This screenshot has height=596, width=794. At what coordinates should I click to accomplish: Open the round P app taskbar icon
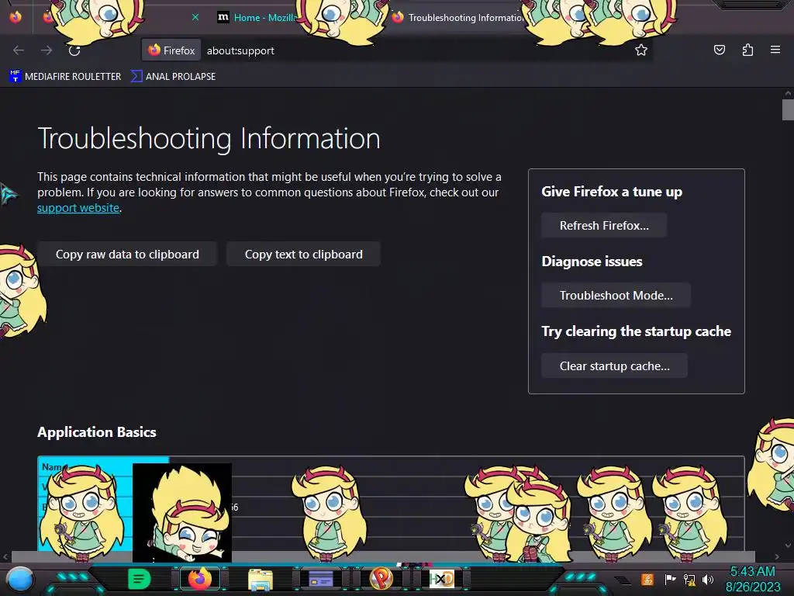pyautogui.click(x=381, y=578)
